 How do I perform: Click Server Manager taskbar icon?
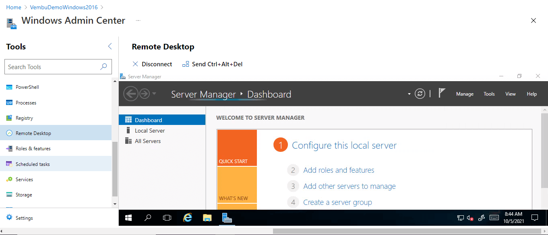coord(227,218)
